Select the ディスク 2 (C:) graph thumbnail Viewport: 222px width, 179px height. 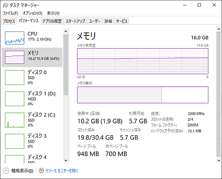pyautogui.click(x=15, y=120)
